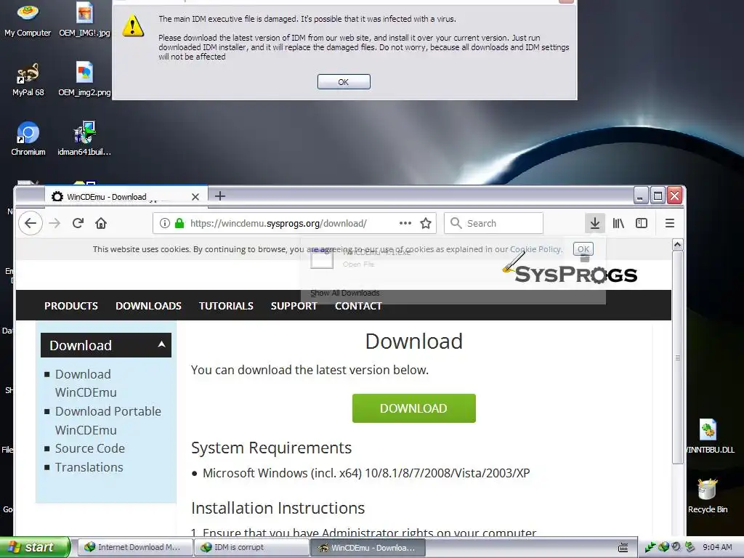The height and width of the screenshot is (558, 744).
Task: Select the idman641build installer icon
Action: (84, 139)
